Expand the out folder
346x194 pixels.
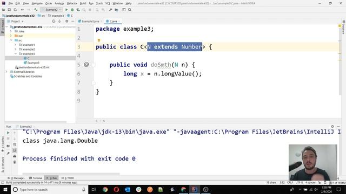tap(11, 36)
